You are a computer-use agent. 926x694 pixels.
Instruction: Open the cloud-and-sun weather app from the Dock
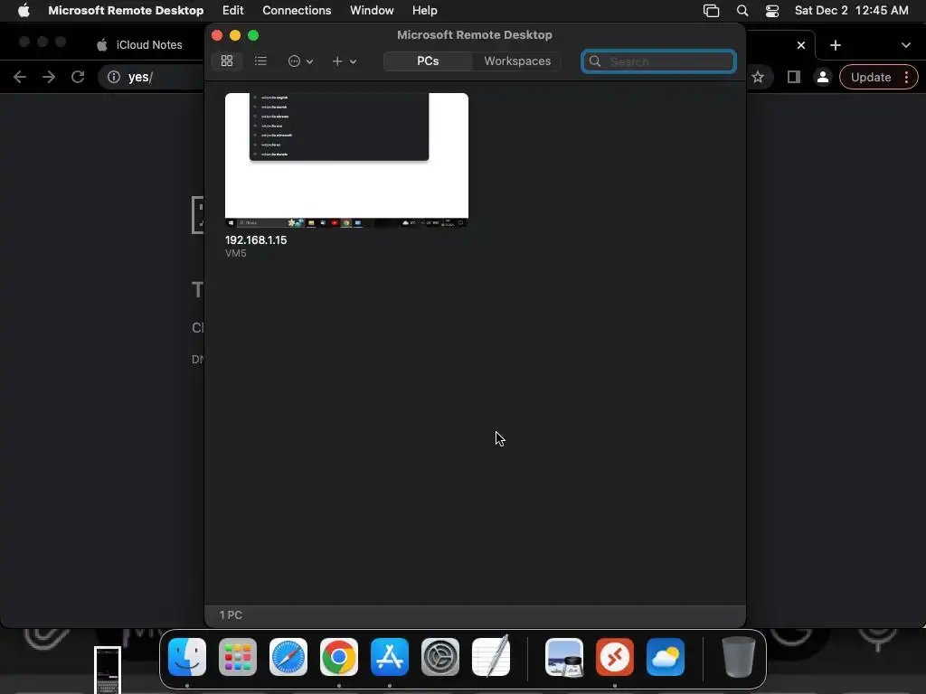pos(666,657)
